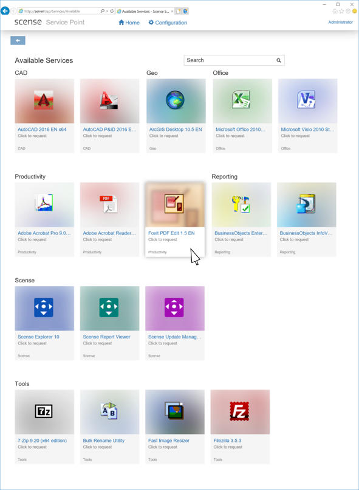Open the Scense Report Viewer link
Image resolution: width=359 pixels, height=490 pixels.
[x=107, y=337]
